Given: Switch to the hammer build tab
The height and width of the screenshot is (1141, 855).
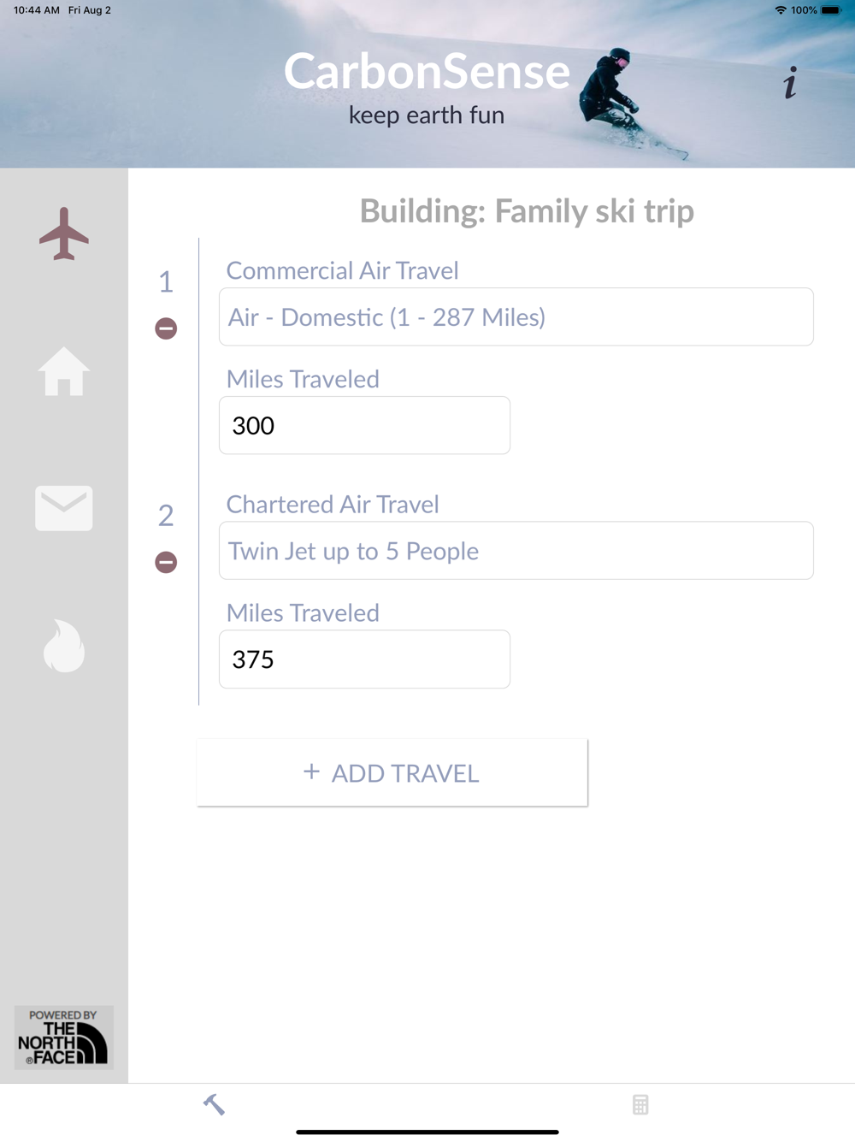Looking at the screenshot, I should tap(214, 1104).
